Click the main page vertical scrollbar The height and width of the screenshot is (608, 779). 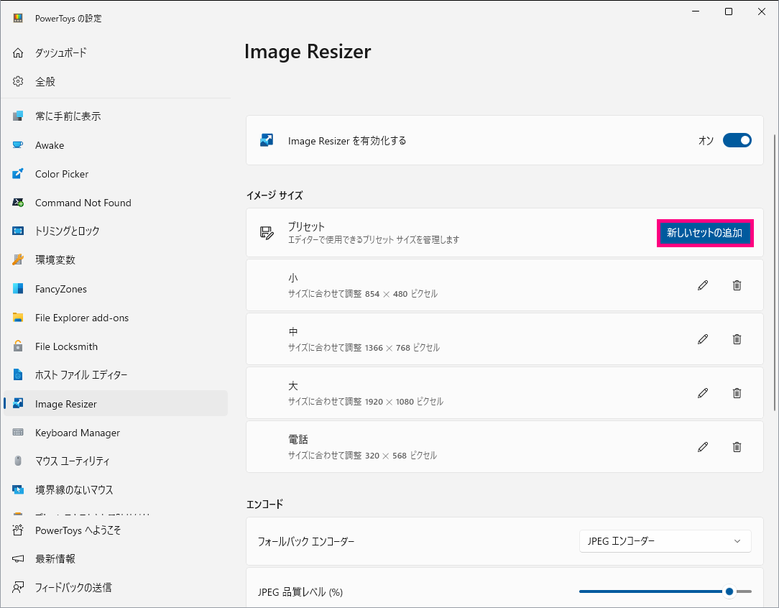pos(775,272)
